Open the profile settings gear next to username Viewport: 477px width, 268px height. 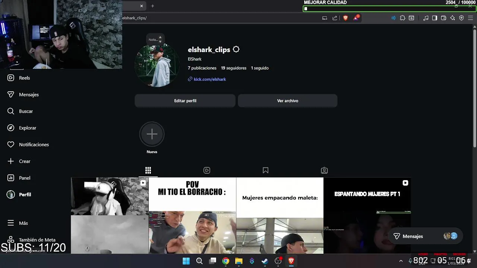(236, 50)
